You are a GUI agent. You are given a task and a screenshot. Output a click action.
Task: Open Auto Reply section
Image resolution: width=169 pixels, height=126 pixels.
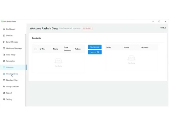11,55
